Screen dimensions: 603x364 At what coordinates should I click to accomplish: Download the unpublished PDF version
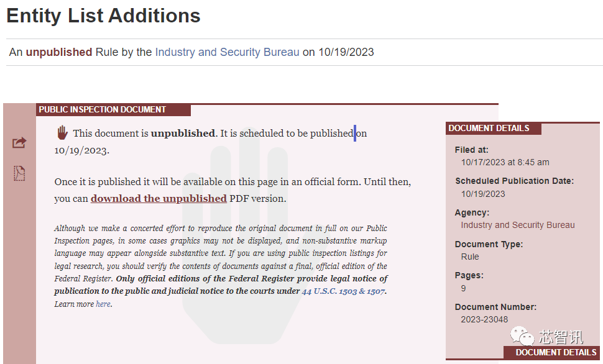(159, 199)
